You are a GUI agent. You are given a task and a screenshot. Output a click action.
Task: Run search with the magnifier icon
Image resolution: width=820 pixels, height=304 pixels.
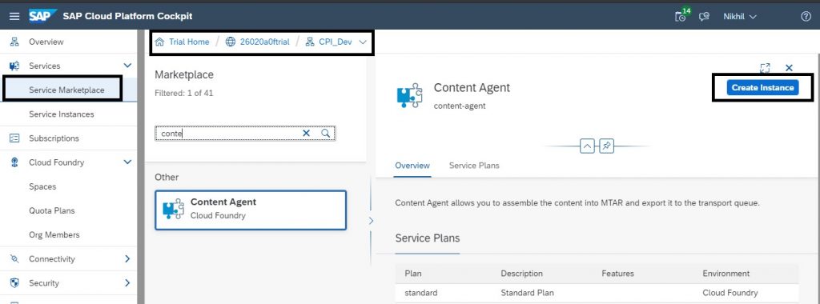tap(325, 133)
